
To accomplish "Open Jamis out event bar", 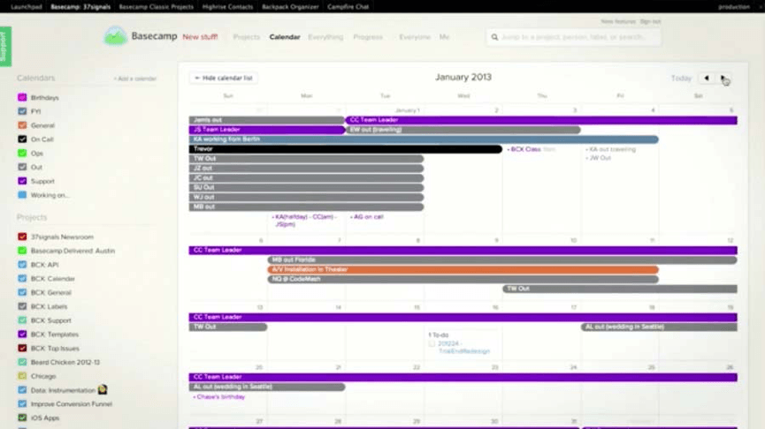I will coord(267,120).
